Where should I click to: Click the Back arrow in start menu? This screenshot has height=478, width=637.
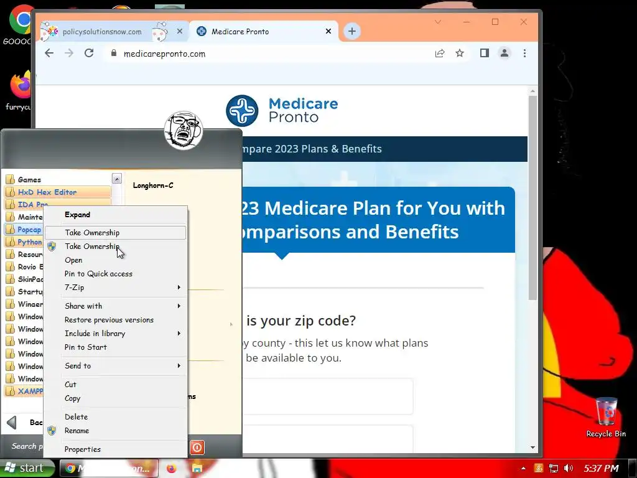pos(12,423)
